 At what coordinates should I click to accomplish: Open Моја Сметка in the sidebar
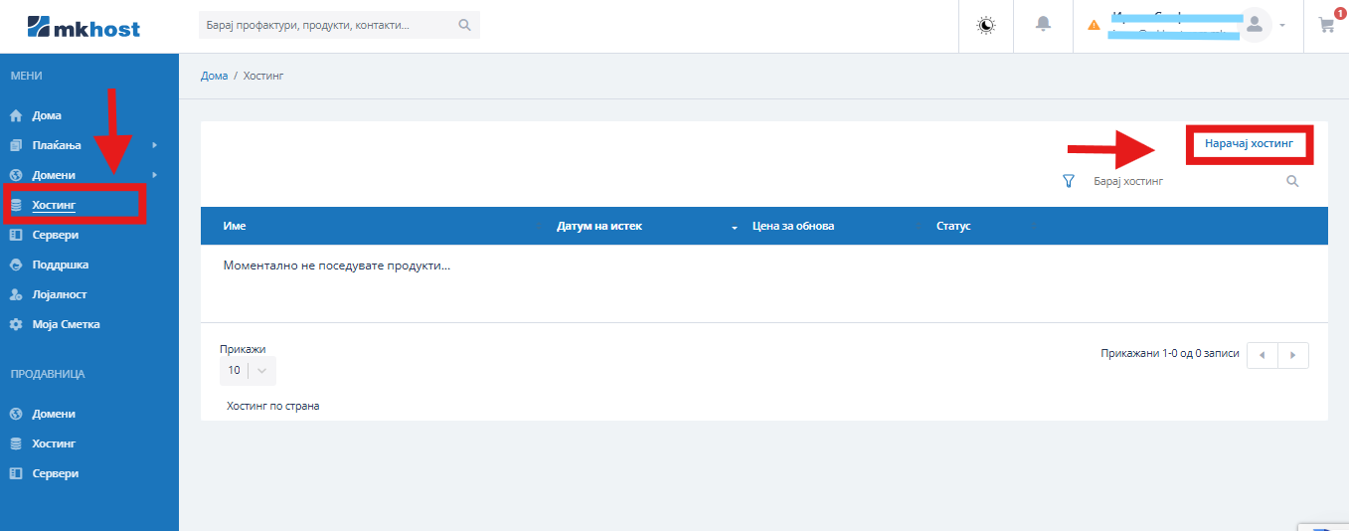[67, 324]
